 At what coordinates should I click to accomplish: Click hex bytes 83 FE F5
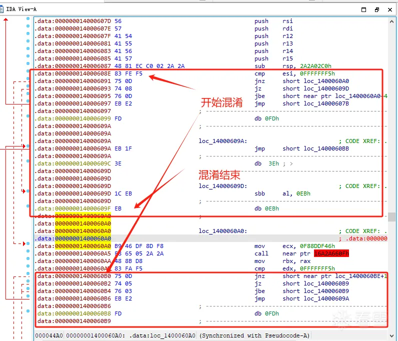128,73
